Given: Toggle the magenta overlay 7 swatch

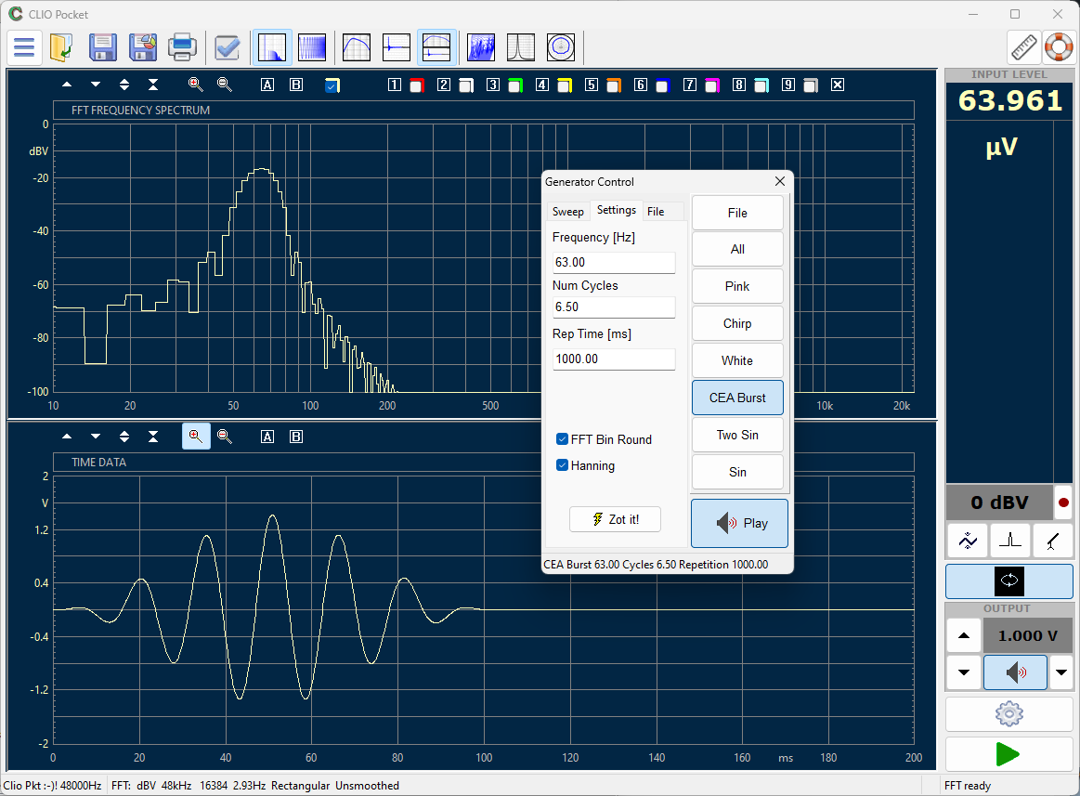Looking at the screenshot, I should [x=712, y=85].
